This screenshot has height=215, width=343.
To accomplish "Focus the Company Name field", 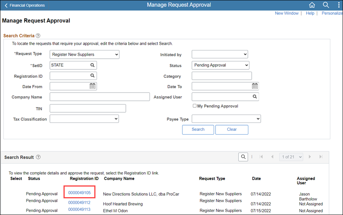I will tap(100, 97).
